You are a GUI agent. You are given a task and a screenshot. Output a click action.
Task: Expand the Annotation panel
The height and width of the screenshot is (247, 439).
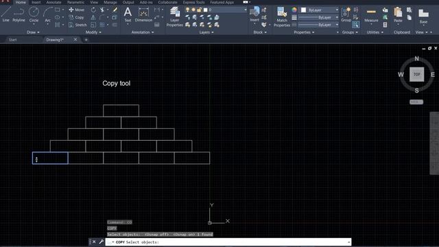coord(143,32)
